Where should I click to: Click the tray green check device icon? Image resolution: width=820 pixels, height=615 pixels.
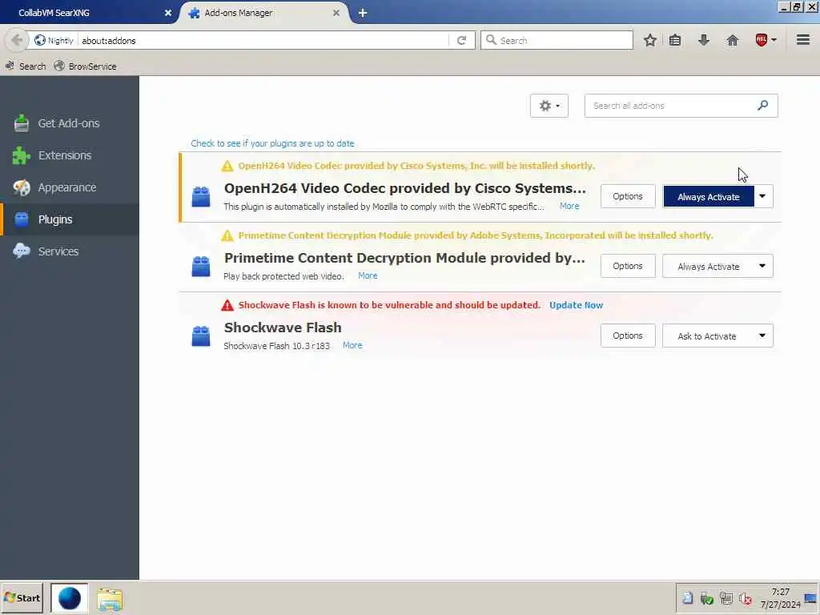[x=706, y=598]
